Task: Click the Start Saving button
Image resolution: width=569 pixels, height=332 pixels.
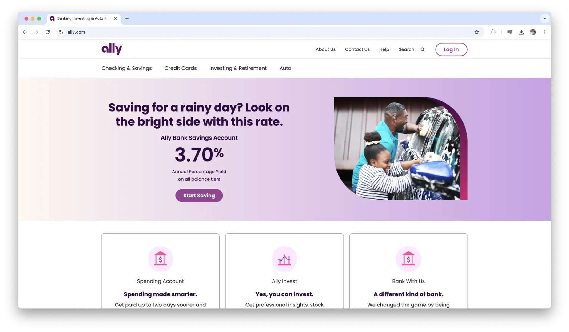Action: (x=199, y=196)
